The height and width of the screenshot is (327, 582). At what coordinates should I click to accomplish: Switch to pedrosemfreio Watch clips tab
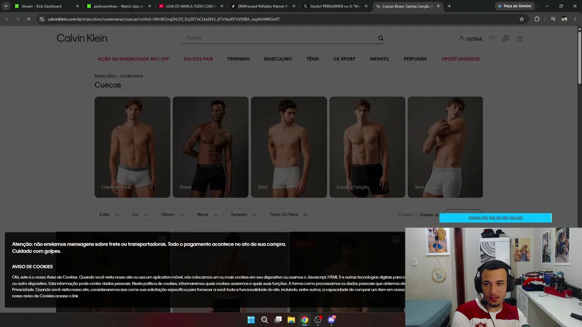(118, 6)
